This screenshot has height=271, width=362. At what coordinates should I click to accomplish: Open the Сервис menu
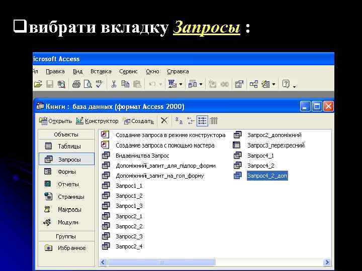coord(128,71)
